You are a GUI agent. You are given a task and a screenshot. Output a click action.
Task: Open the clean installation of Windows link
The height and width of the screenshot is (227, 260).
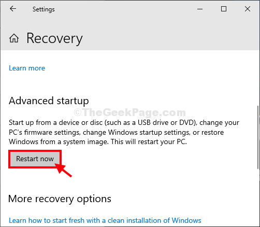tap(105, 220)
